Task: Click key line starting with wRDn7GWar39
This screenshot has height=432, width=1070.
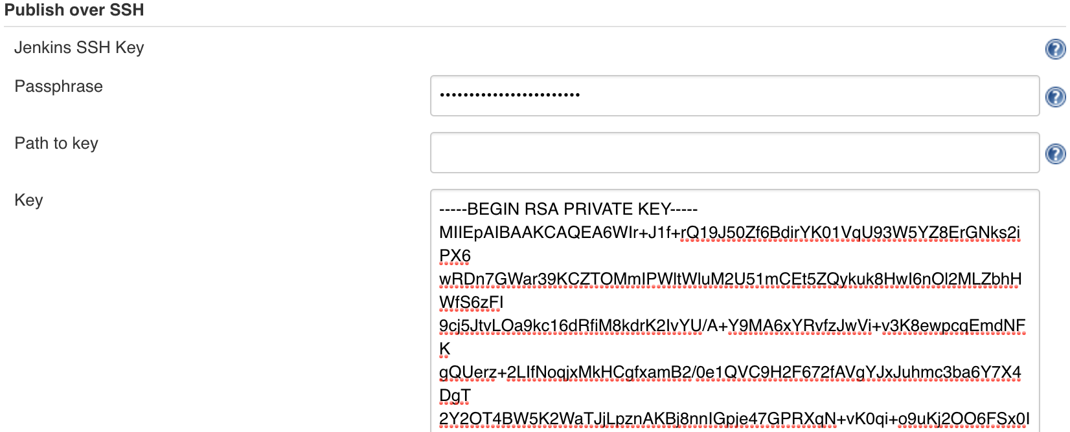Action: [730, 279]
